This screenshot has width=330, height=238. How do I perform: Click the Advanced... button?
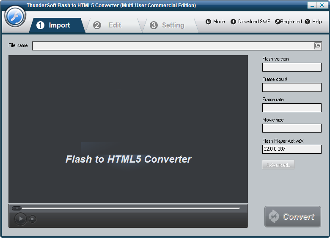pyautogui.click(x=278, y=165)
